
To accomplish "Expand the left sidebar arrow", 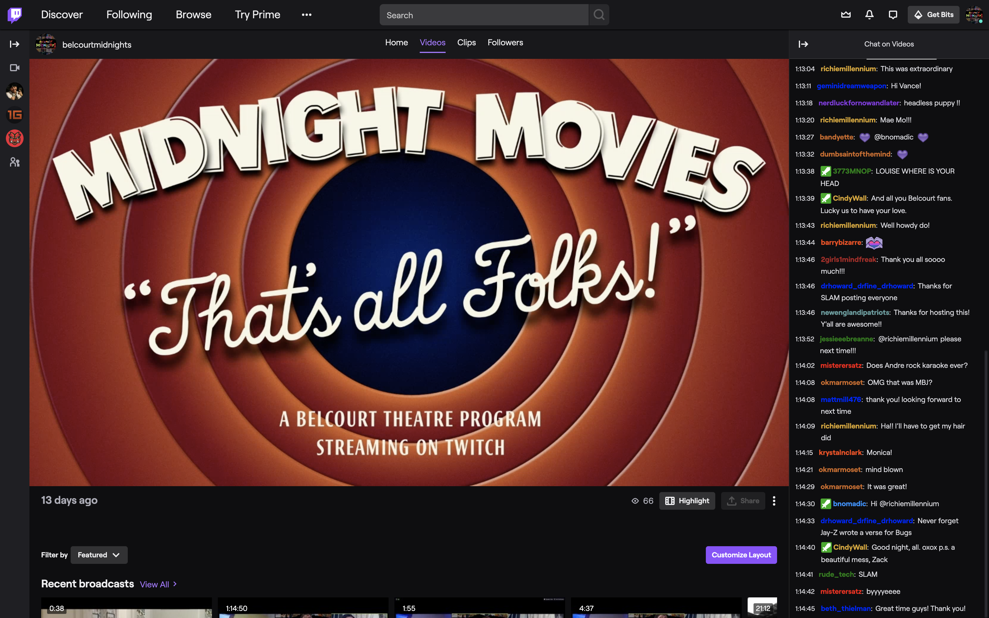I will coord(15,44).
